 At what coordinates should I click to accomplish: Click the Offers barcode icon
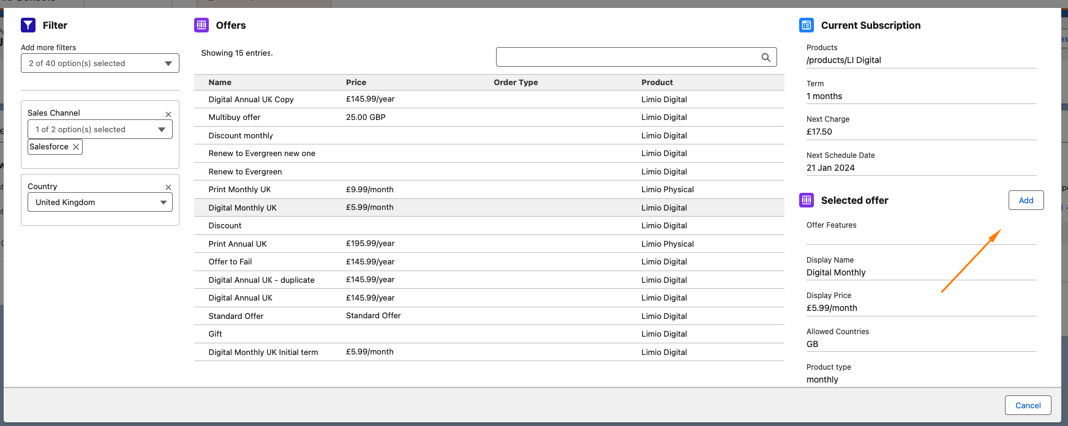(x=201, y=25)
